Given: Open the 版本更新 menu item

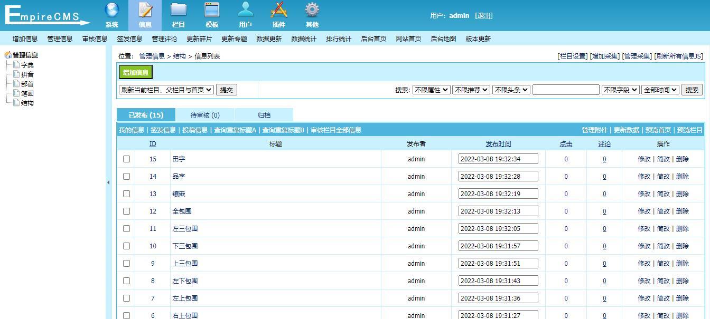Looking at the screenshot, I should tap(478, 38).
